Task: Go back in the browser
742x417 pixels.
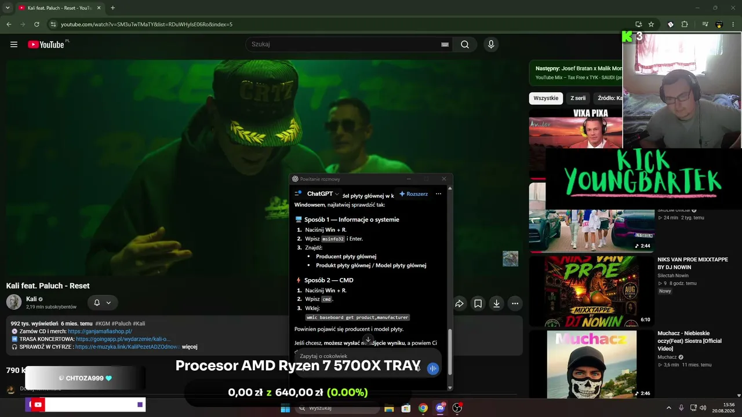Action: coord(9,24)
